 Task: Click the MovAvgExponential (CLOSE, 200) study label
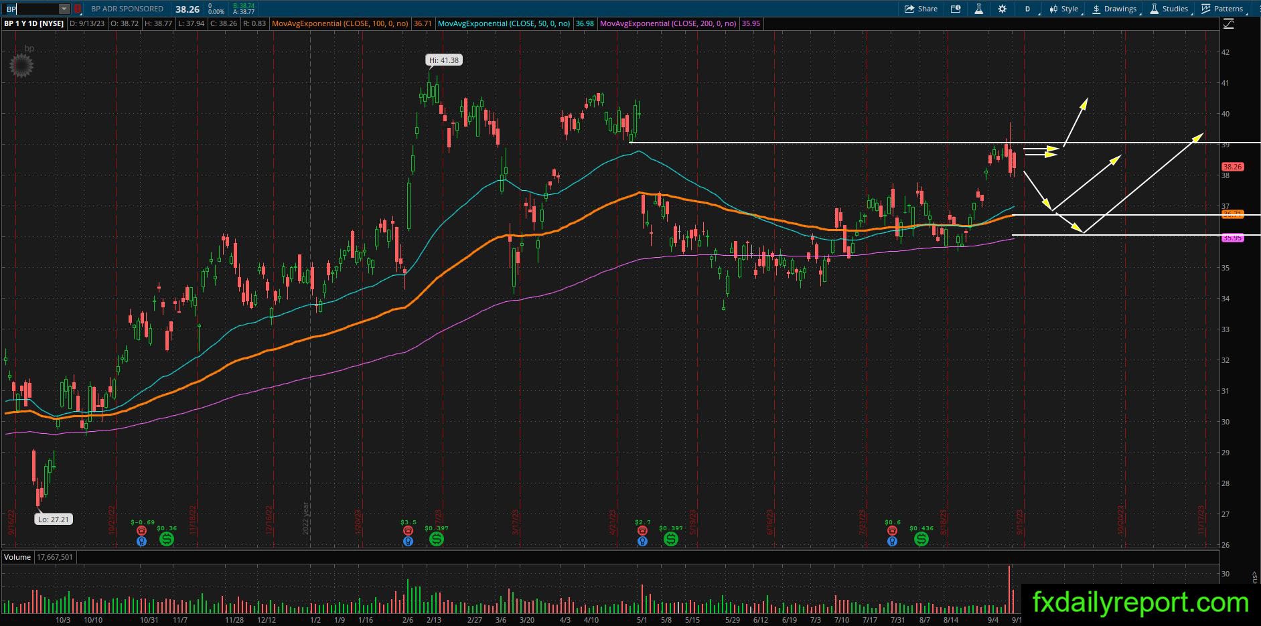[x=668, y=23]
